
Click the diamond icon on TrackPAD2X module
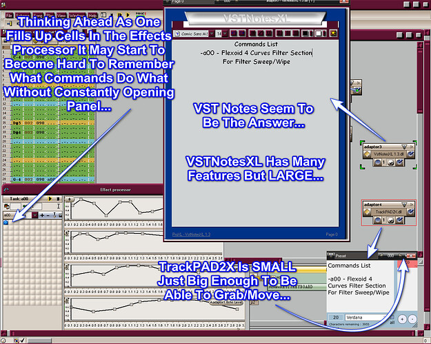pos(367,212)
